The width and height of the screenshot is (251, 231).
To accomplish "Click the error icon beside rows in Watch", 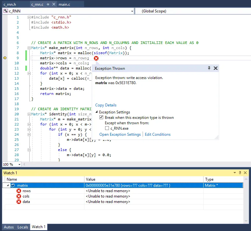I will pos(19,191).
